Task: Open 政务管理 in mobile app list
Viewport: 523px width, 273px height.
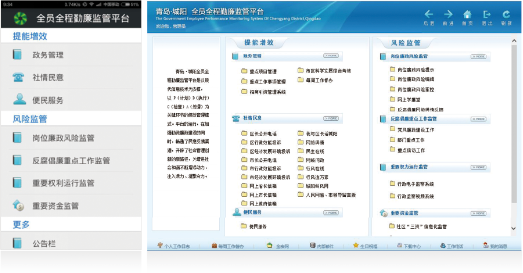Action: (x=71, y=55)
